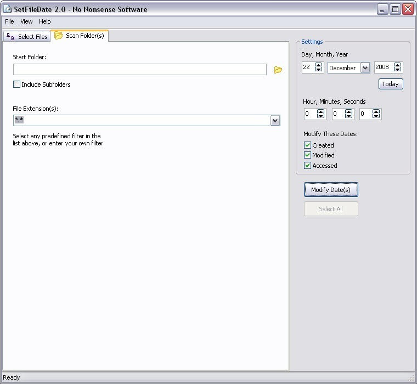This screenshot has width=417, height=384.
Task: Switch to the Select Files tab
Action: pos(26,37)
